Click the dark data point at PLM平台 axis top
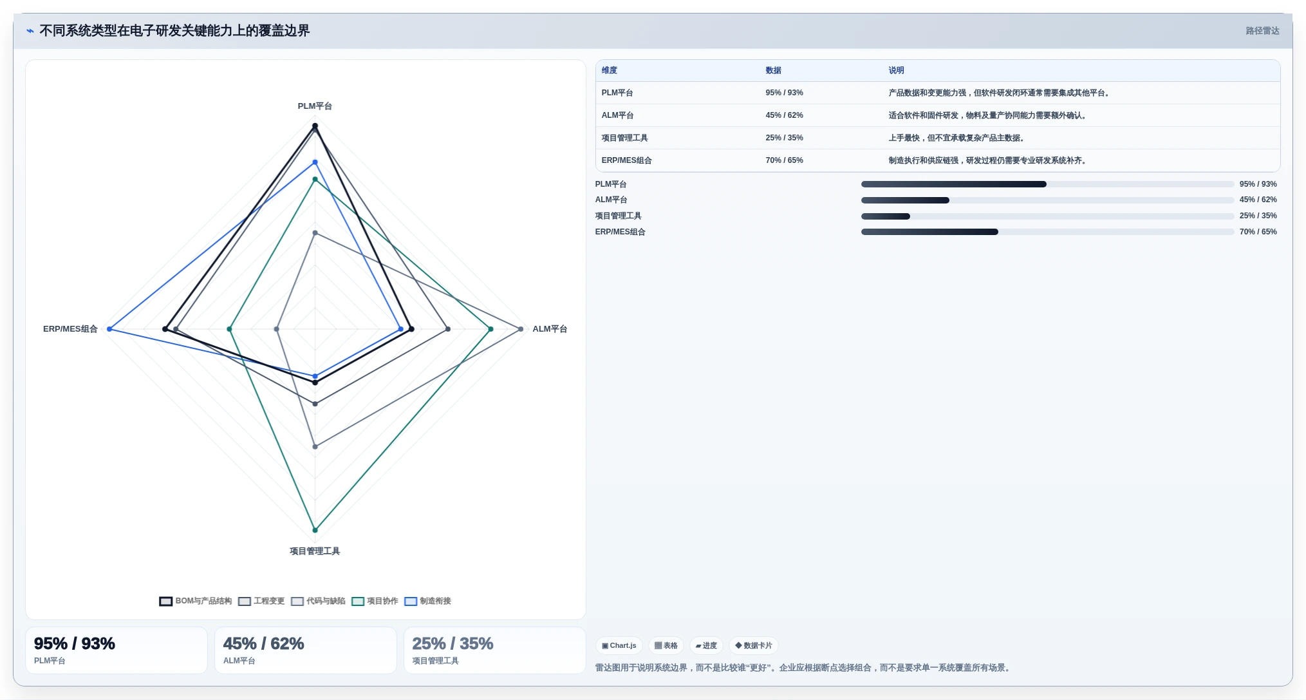The height and width of the screenshot is (700, 1306). pos(315,126)
